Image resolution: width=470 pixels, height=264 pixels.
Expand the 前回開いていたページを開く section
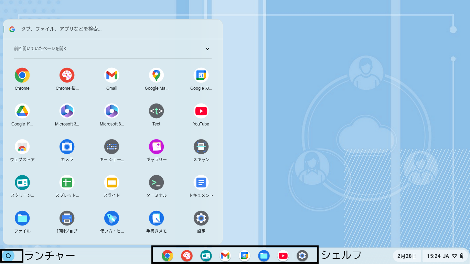click(207, 49)
